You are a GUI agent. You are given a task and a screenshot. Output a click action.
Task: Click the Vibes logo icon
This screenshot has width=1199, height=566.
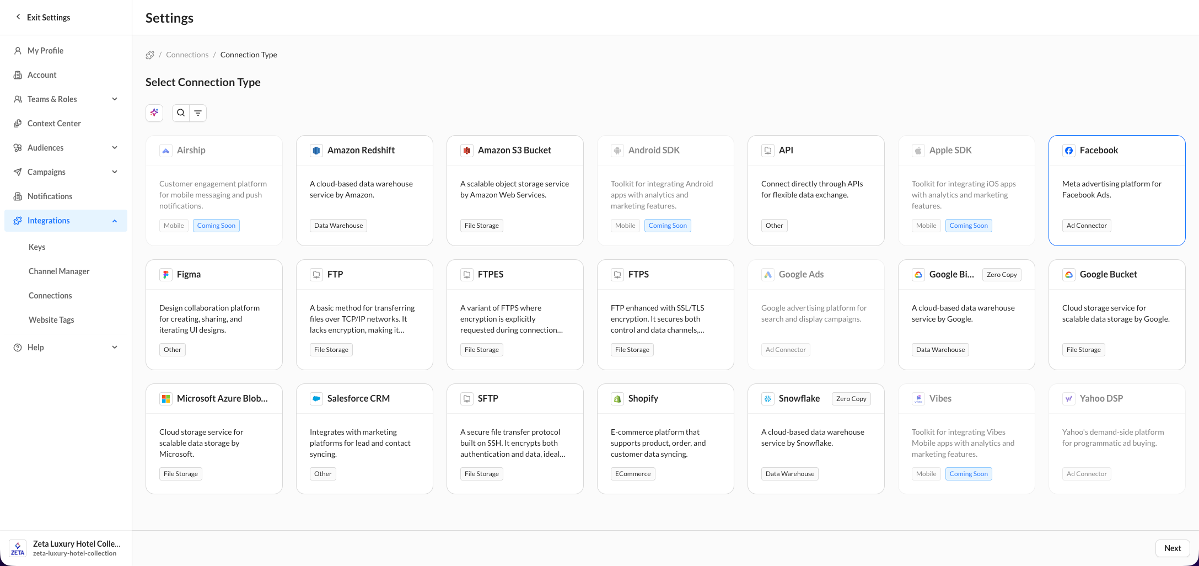[918, 398]
